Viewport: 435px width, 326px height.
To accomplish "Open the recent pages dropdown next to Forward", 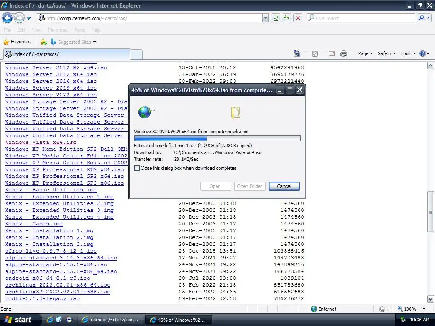I will coord(28,18).
